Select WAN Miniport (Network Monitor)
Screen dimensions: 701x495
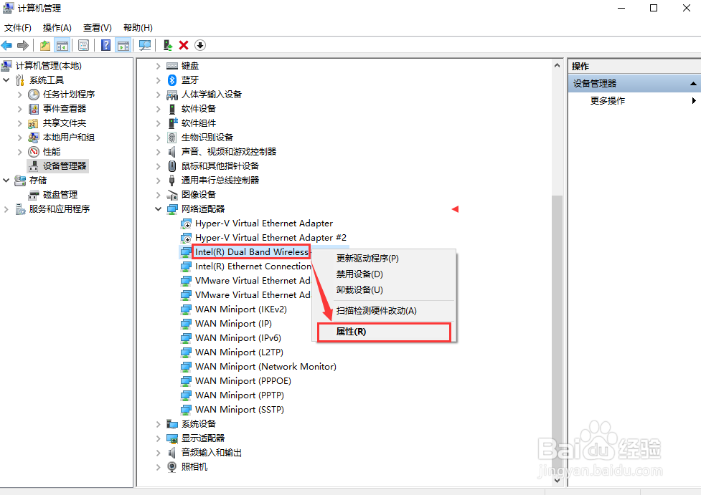265,367
